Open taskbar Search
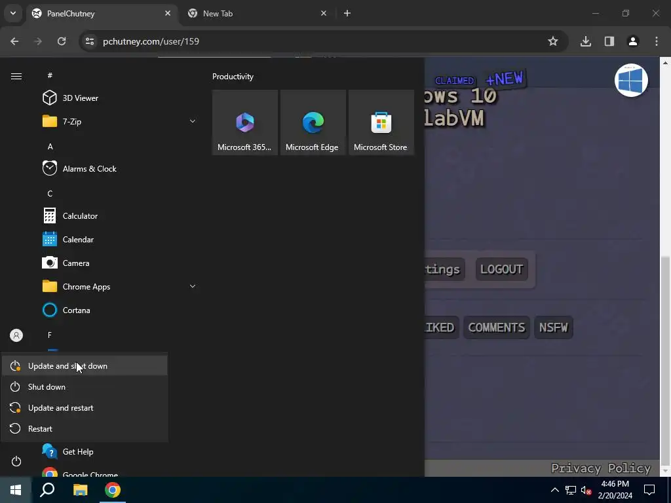The height and width of the screenshot is (503, 671). 47,490
